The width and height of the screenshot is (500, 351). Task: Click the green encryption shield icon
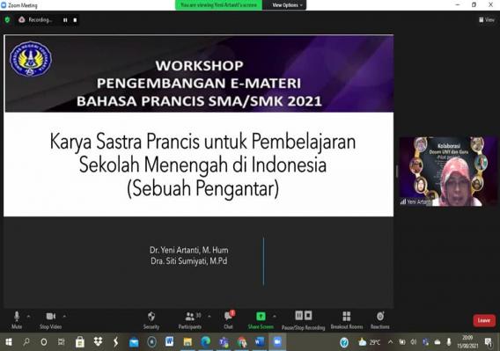(7, 19)
